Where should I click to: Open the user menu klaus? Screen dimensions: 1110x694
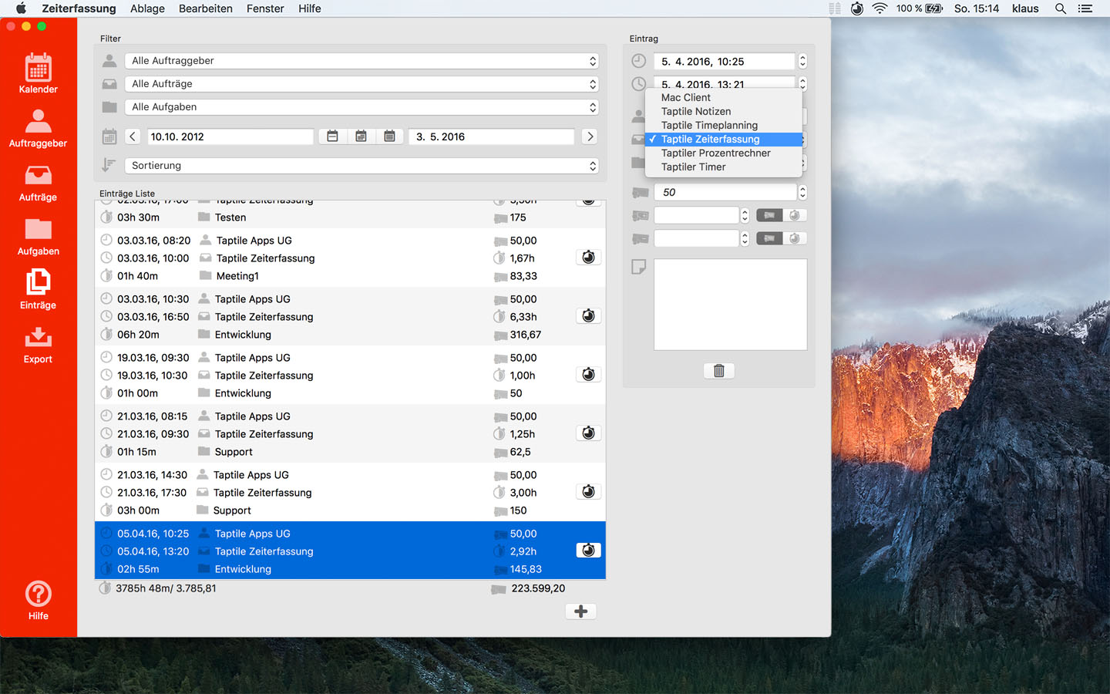point(1024,8)
